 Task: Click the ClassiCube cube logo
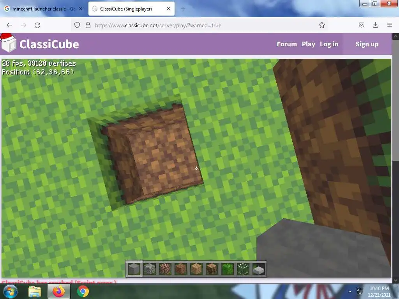(9, 43)
